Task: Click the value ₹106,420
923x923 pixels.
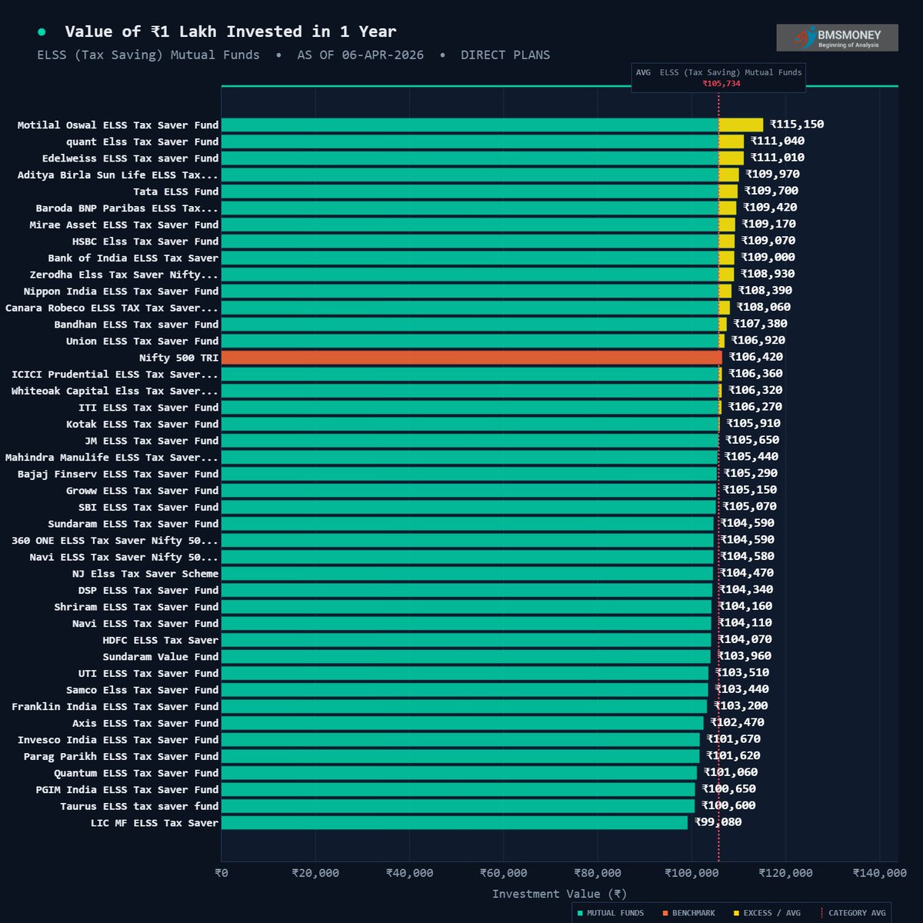Action: (x=755, y=357)
